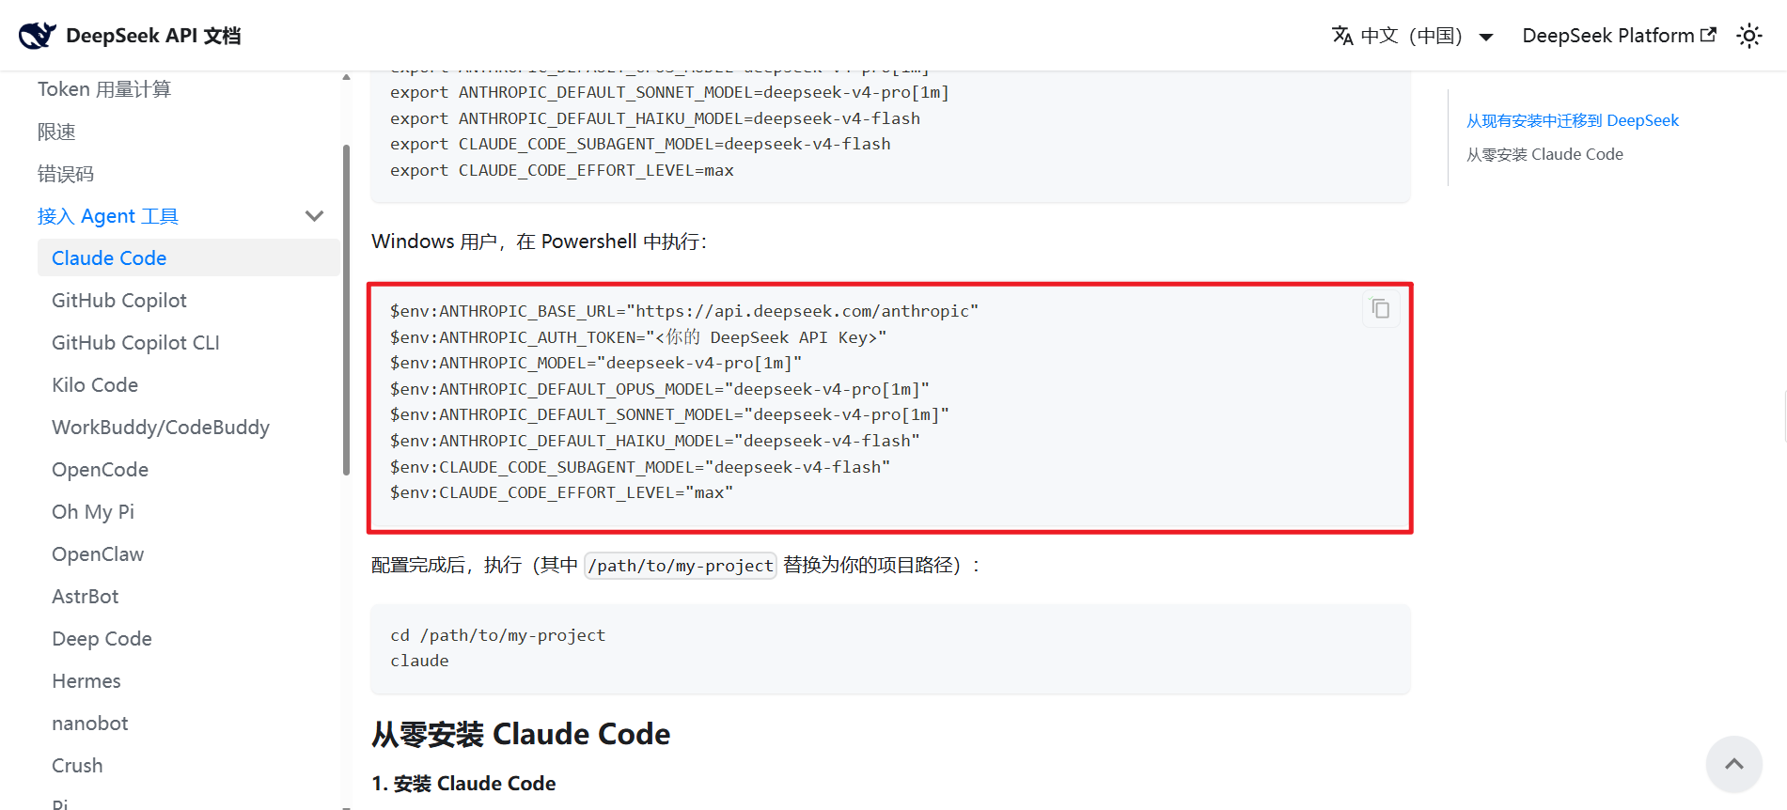Click the $env:ANTHROPIC_DEFAULT_HAIKU_MODEL line
The width and height of the screenshot is (1787, 810).
click(655, 441)
